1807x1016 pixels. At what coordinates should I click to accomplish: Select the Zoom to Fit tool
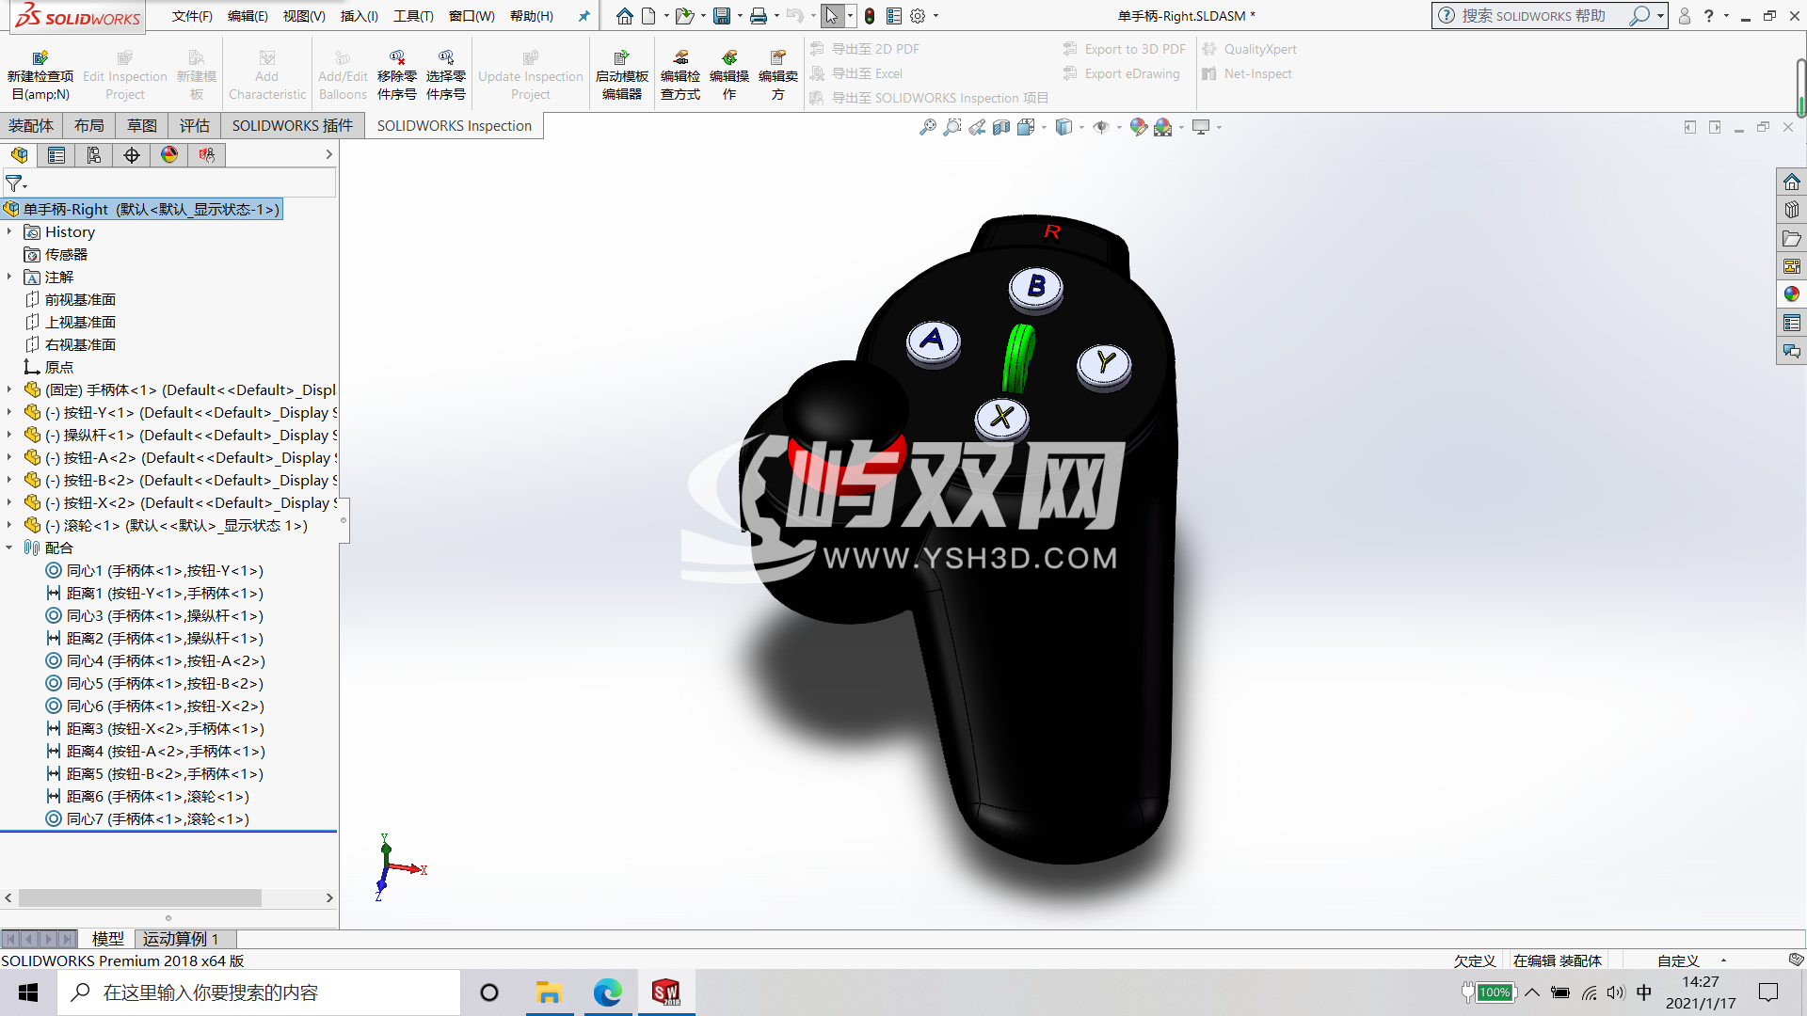click(x=927, y=127)
